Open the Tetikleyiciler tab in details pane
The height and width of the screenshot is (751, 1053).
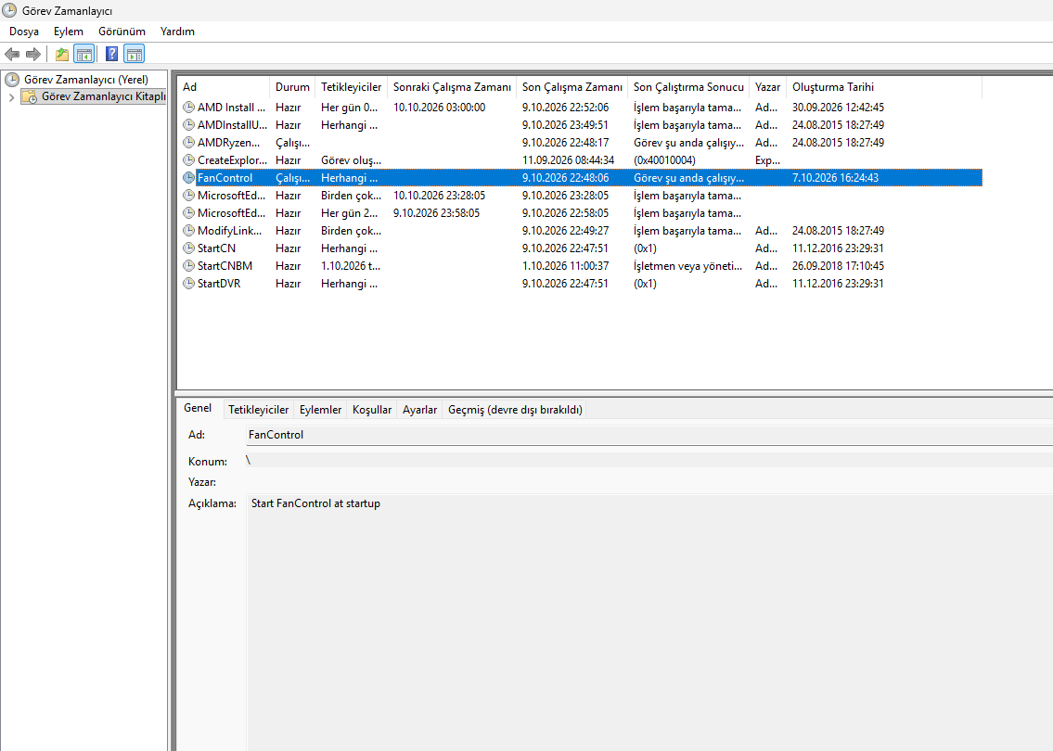point(259,410)
